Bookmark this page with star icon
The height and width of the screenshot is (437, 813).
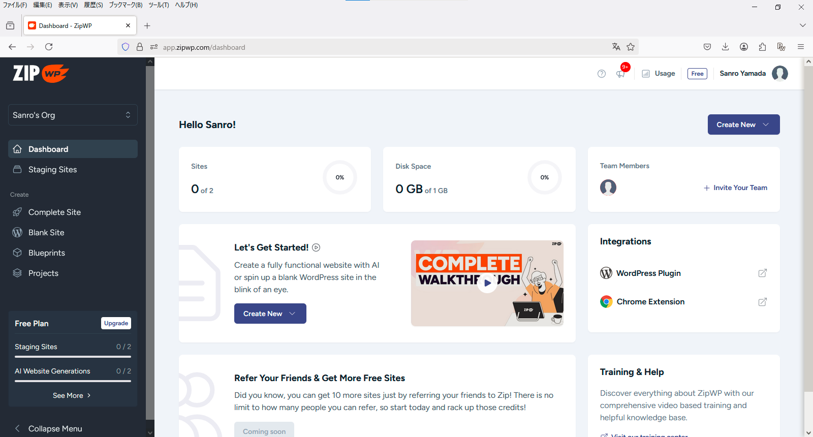coord(631,47)
